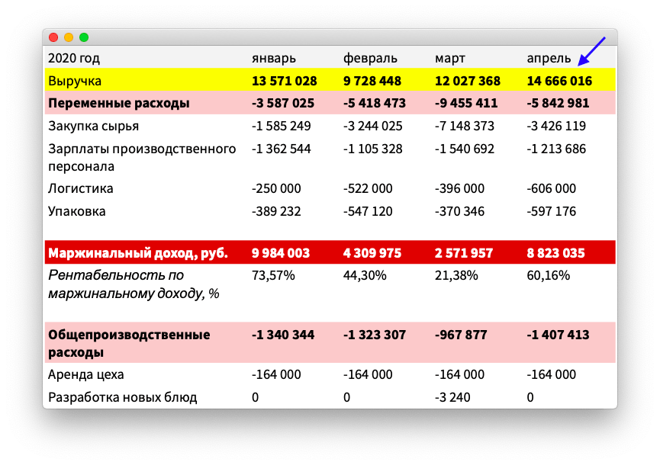
Task: Select the 2020 год header cell
Action: pyautogui.click(x=74, y=59)
